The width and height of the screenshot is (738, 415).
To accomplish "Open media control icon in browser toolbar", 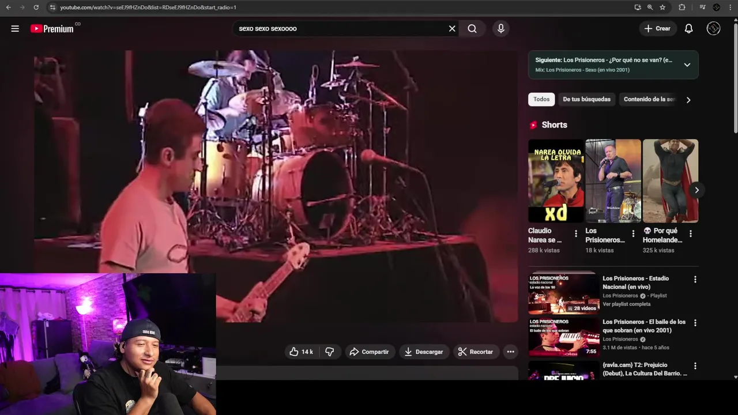I will (702, 7).
